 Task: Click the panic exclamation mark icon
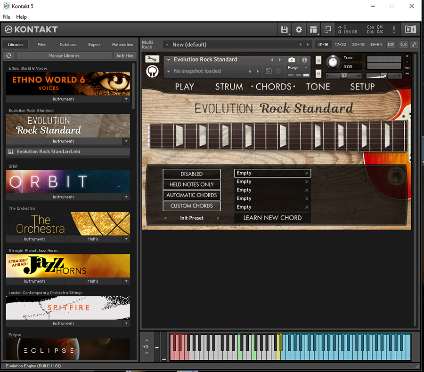click(x=394, y=30)
